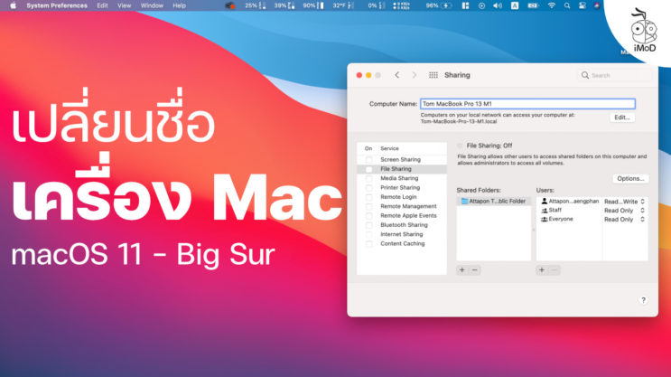Open the Apple menu in the menu bar

[11, 5]
